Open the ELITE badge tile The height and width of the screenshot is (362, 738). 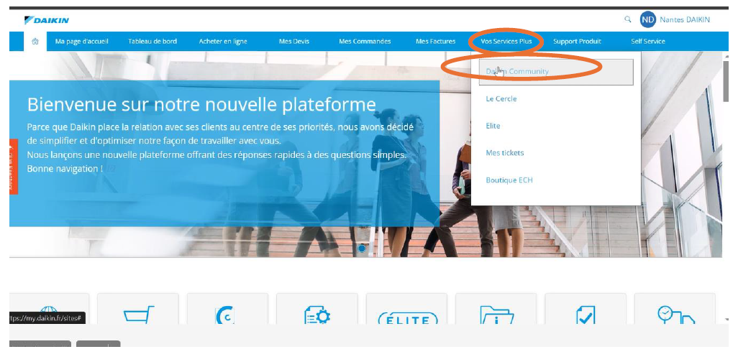point(406,308)
